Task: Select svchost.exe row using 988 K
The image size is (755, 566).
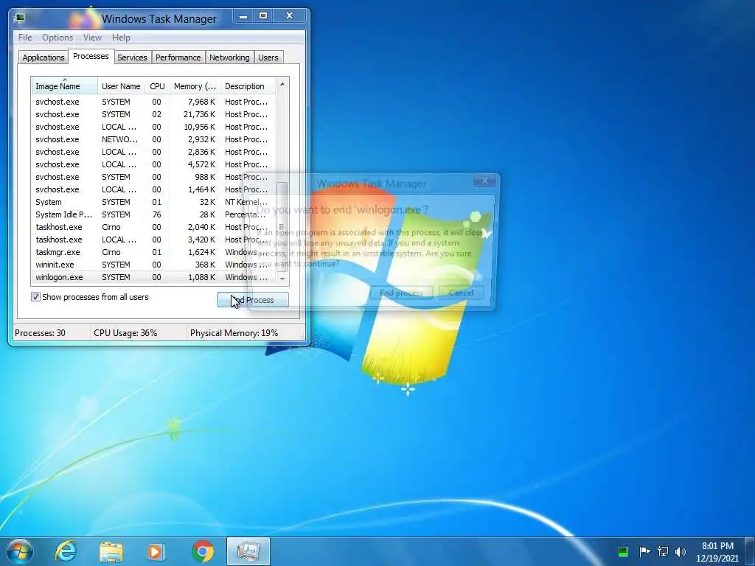Action: tap(153, 177)
